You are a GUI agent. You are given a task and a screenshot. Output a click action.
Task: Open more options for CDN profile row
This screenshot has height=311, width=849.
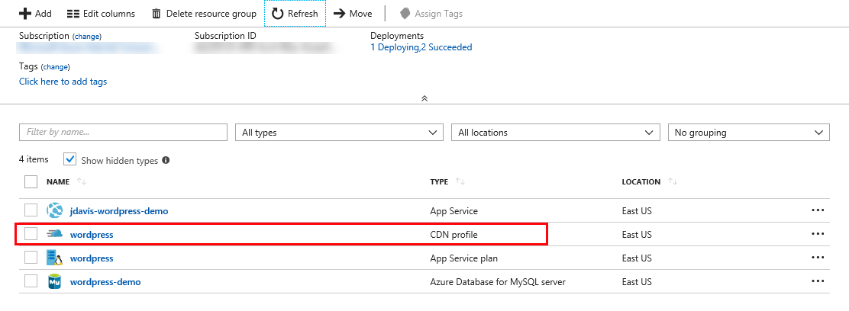click(818, 234)
